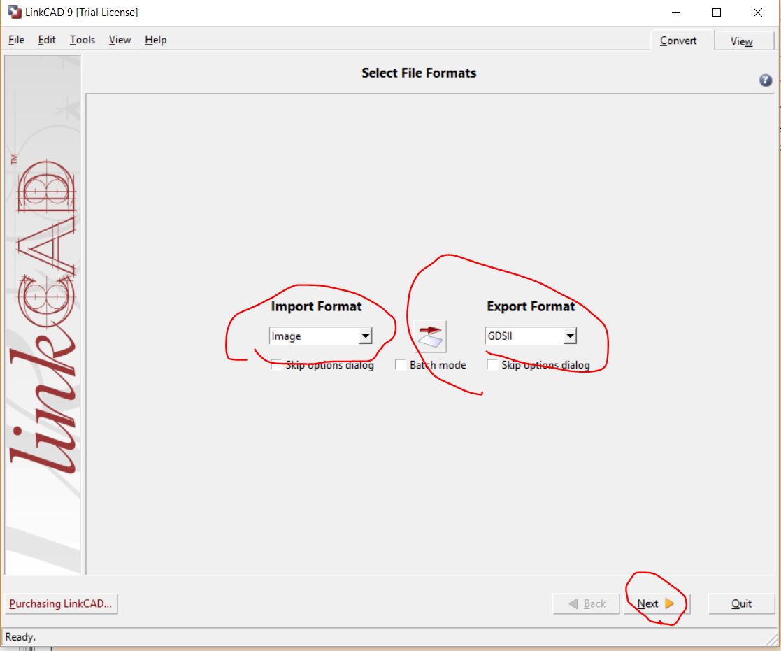Open the Tools menu
781x651 pixels.
coord(82,40)
